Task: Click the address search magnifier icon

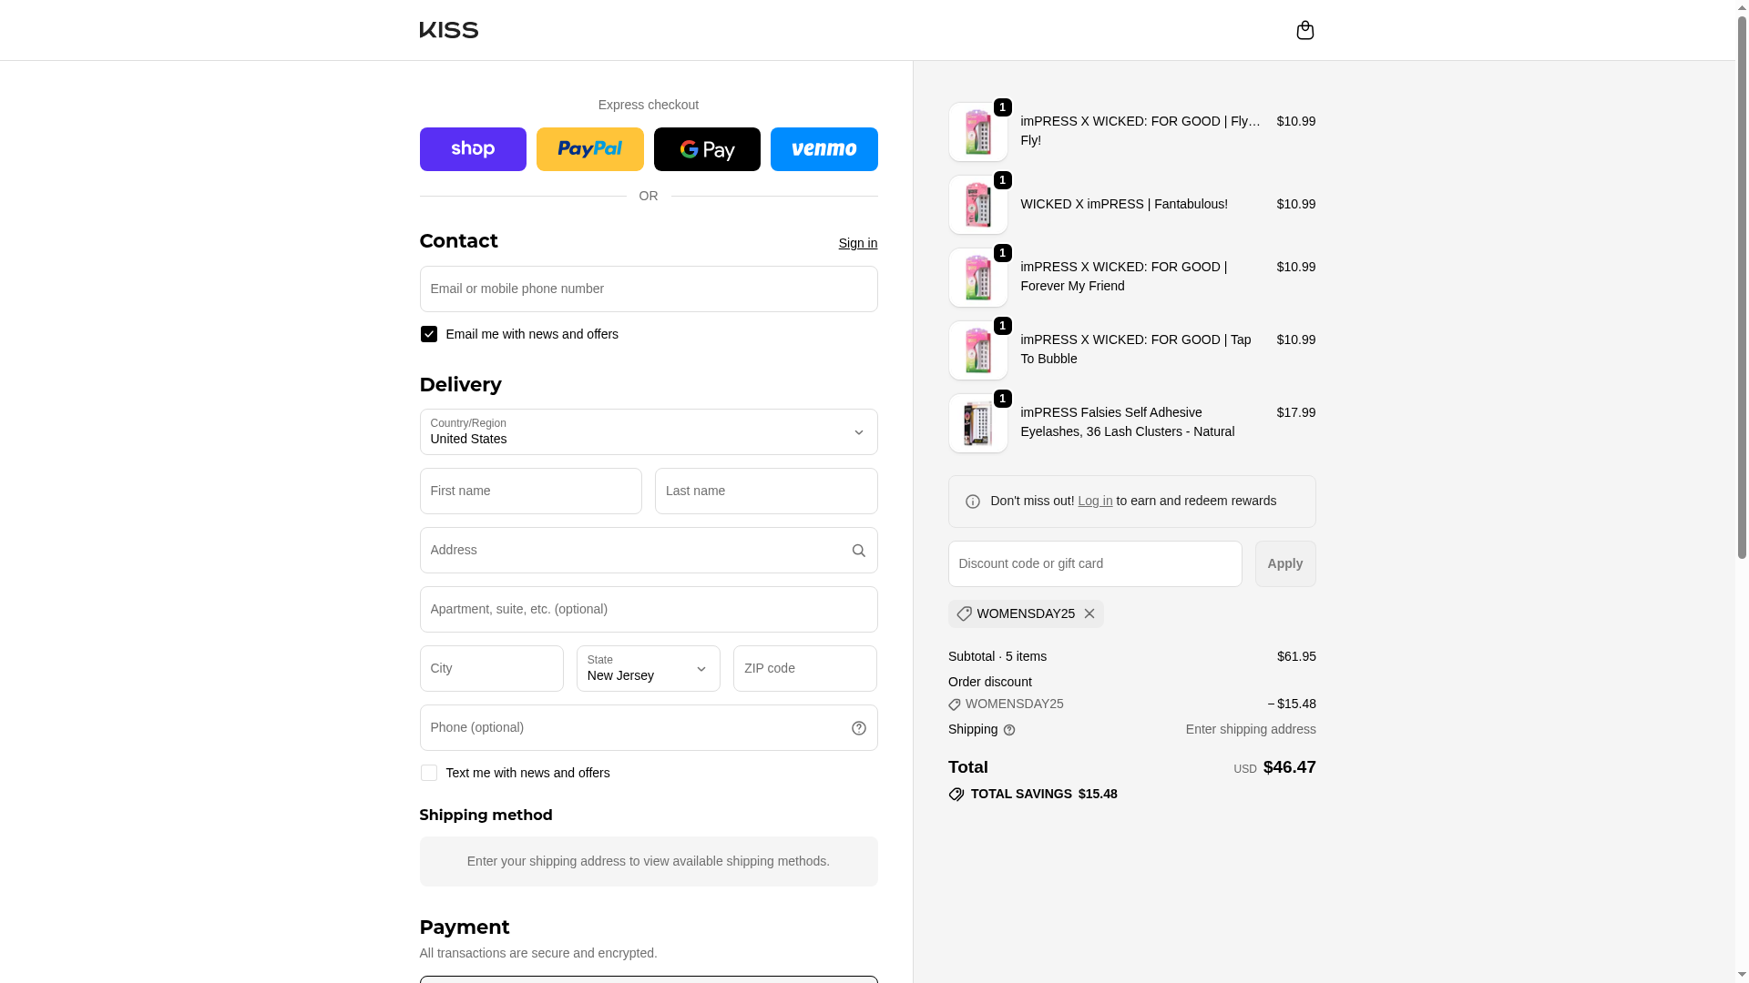Action: click(x=858, y=551)
